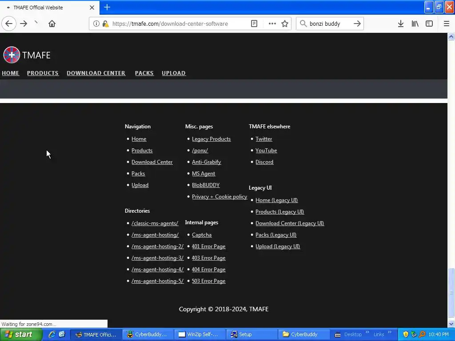Click the bonzi buddy search field

330,24
